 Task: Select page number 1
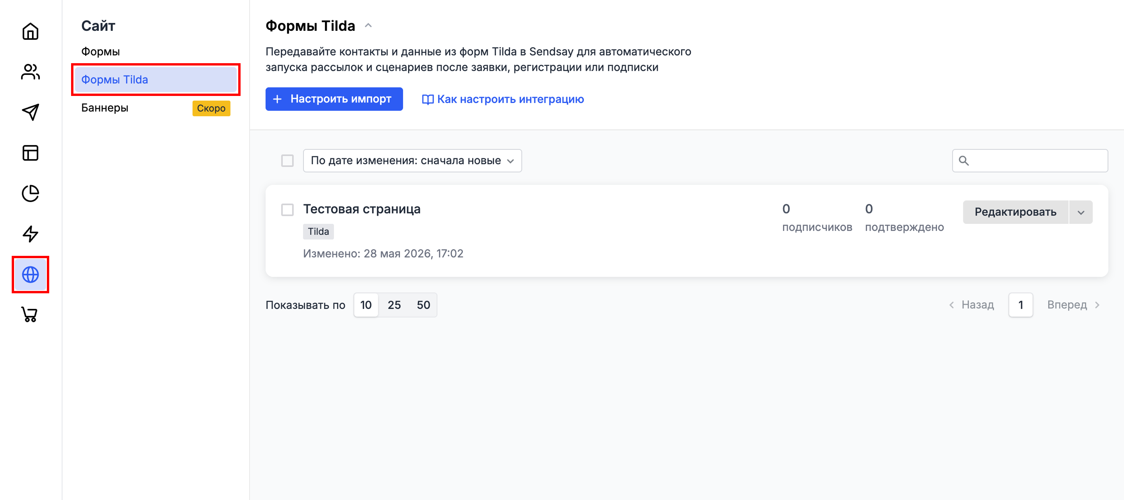click(x=1020, y=305)
